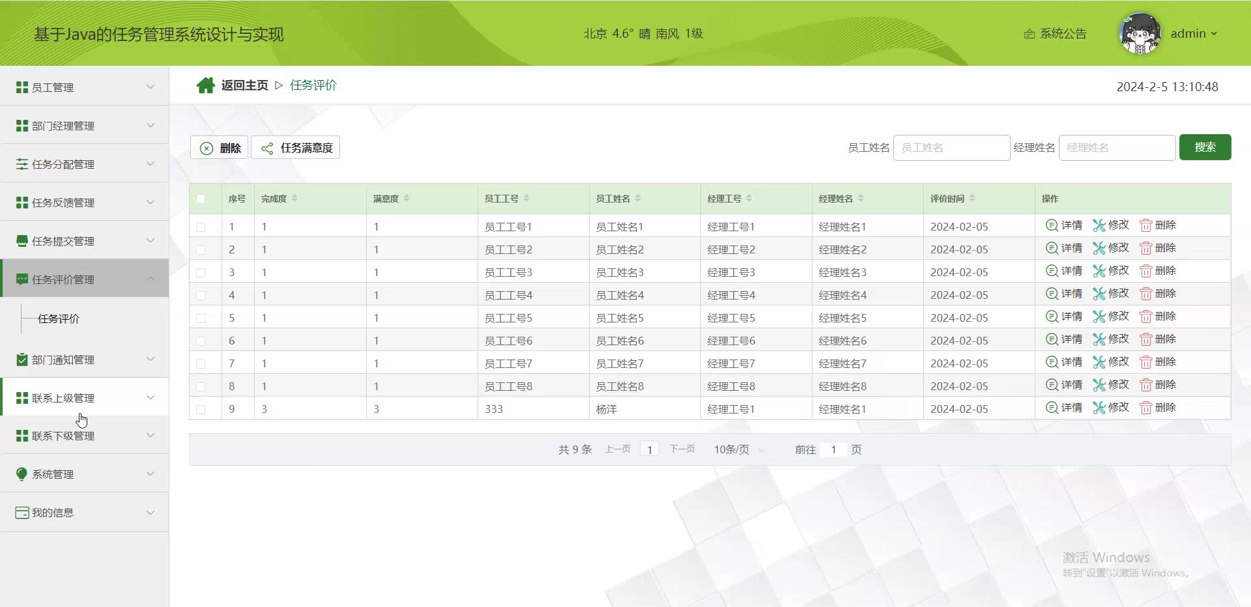
Task: Collapse 任务评价管理 menu chevron
Action: (x=151, y=279)
